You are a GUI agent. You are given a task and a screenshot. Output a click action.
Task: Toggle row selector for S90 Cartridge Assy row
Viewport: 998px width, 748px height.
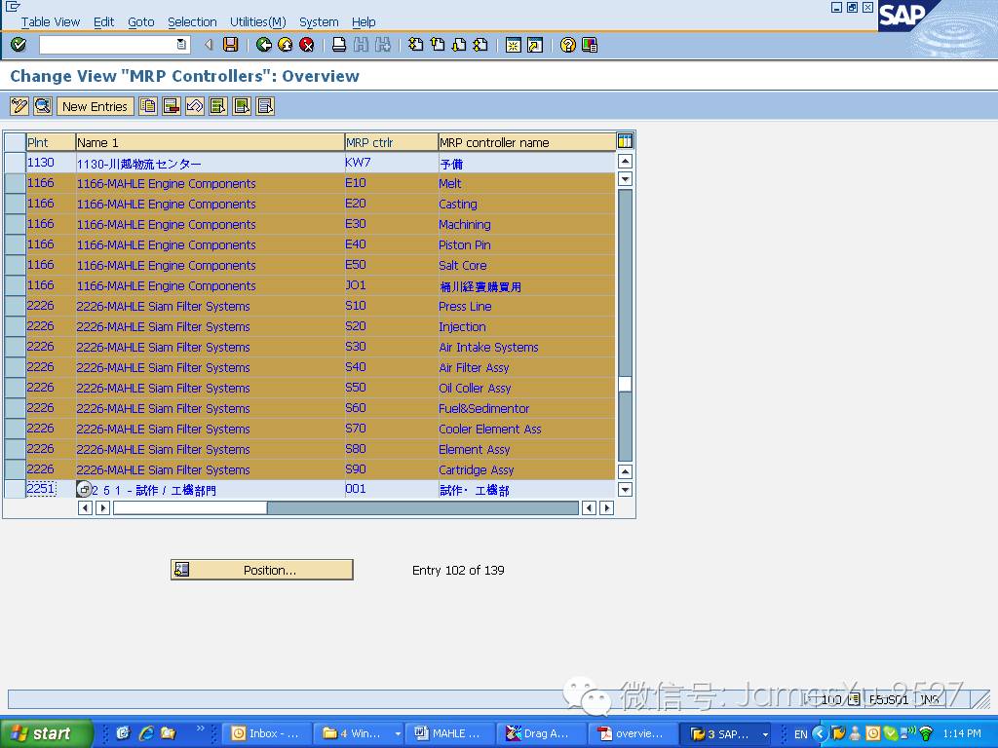[x=14, y=469]
